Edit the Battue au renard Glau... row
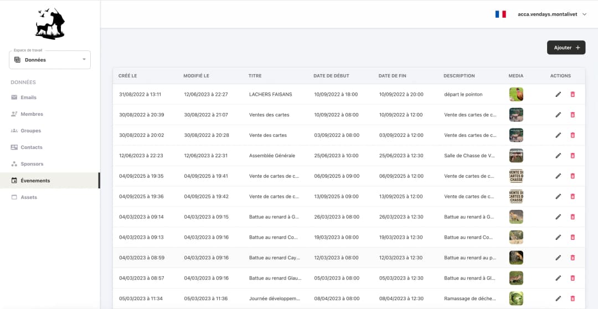Image resolution: width=598 pixels, height=309 pixels. point(558,278)
